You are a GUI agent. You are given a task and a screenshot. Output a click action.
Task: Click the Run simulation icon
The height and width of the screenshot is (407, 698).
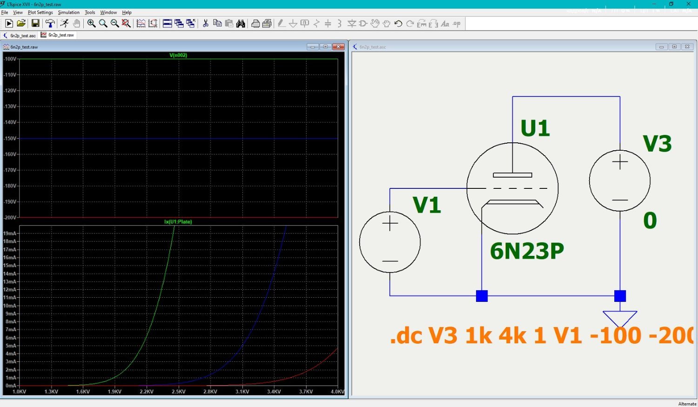(x=9, y=23)
